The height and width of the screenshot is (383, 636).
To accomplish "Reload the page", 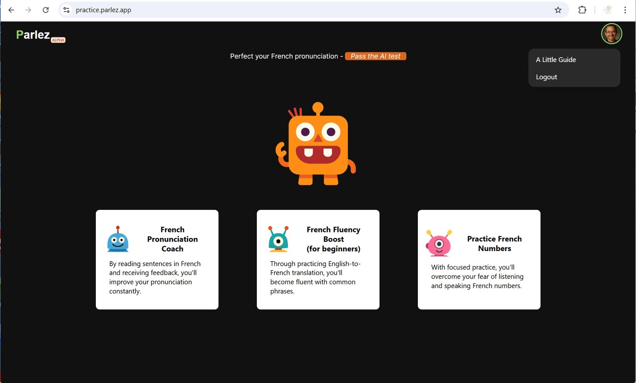I will [x=46, y=10].
